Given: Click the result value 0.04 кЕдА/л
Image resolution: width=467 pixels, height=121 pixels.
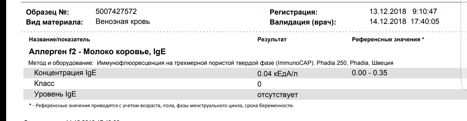Looking at the screenshot, I should (277, 74).
